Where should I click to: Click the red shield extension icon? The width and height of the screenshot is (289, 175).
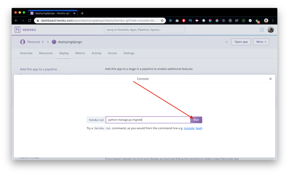coord(184,21)
